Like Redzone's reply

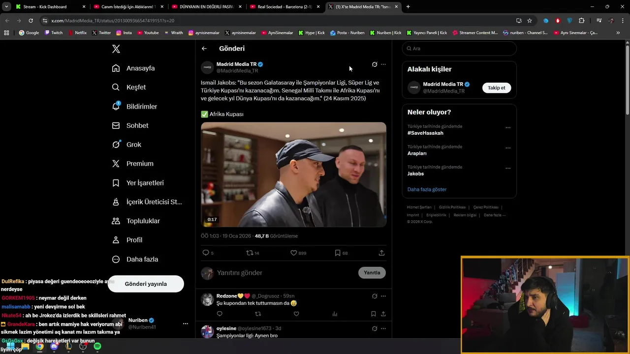(296, 314)
